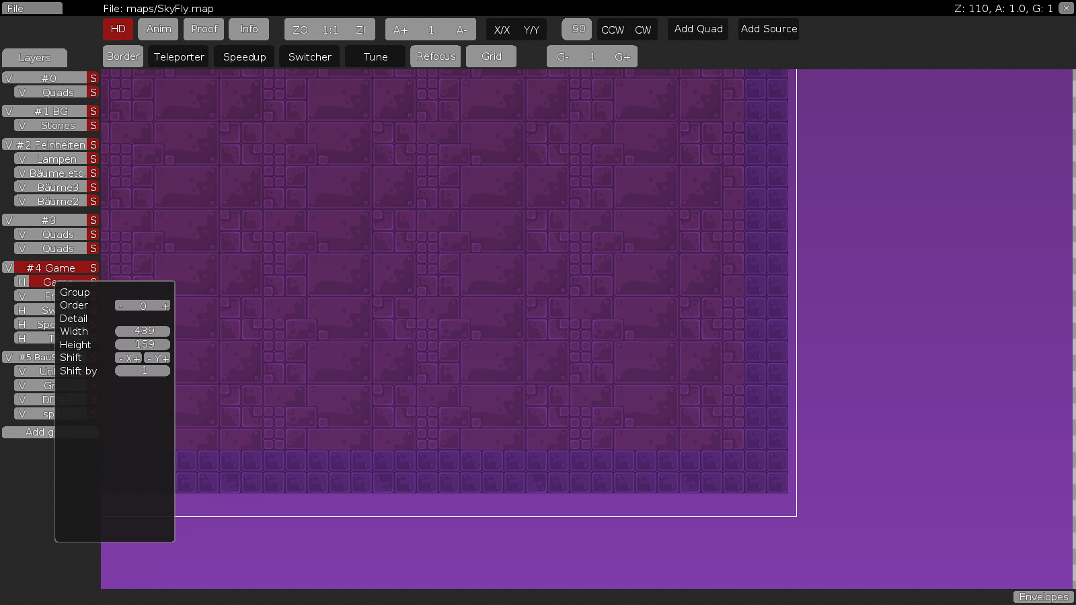Zoom in using the ZI icon
Image resolution: width=1076 pixels, height=605 pixels.
coord(360,30)
